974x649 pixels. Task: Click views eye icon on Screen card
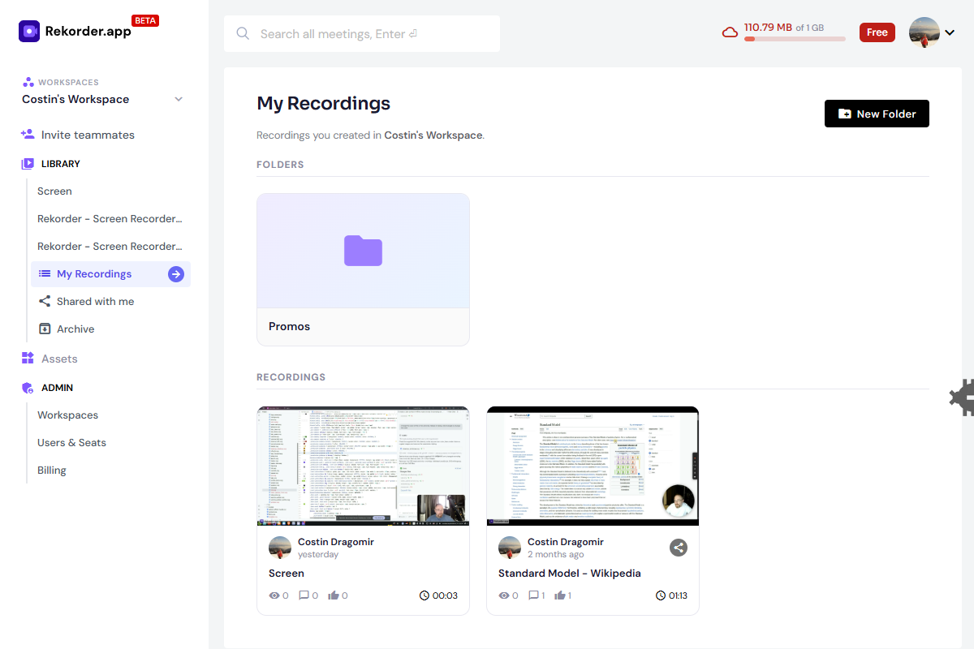274,595
